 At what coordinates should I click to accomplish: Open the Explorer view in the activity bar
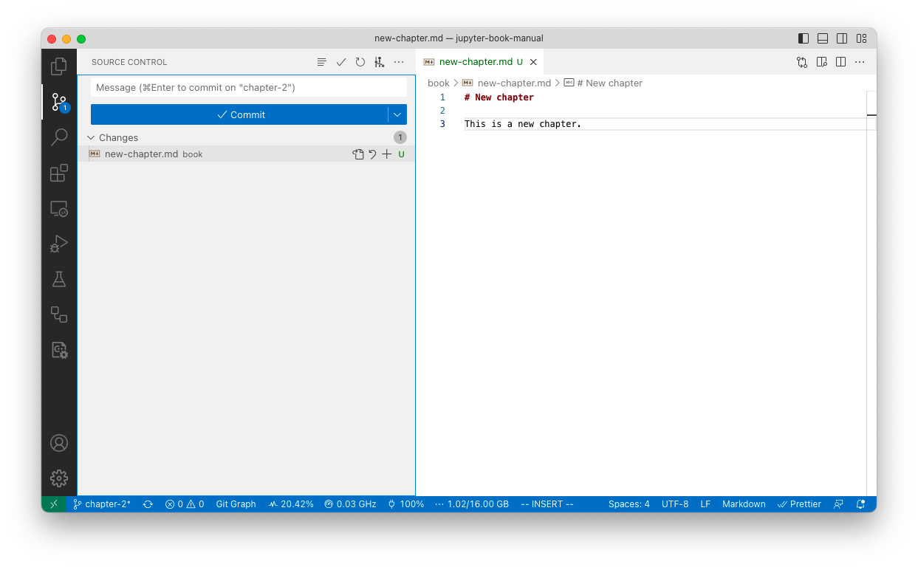[59, 66]
